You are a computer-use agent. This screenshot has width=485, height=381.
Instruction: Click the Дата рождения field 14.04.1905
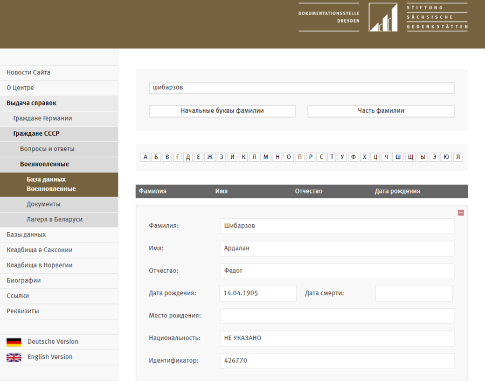[258, 294]
